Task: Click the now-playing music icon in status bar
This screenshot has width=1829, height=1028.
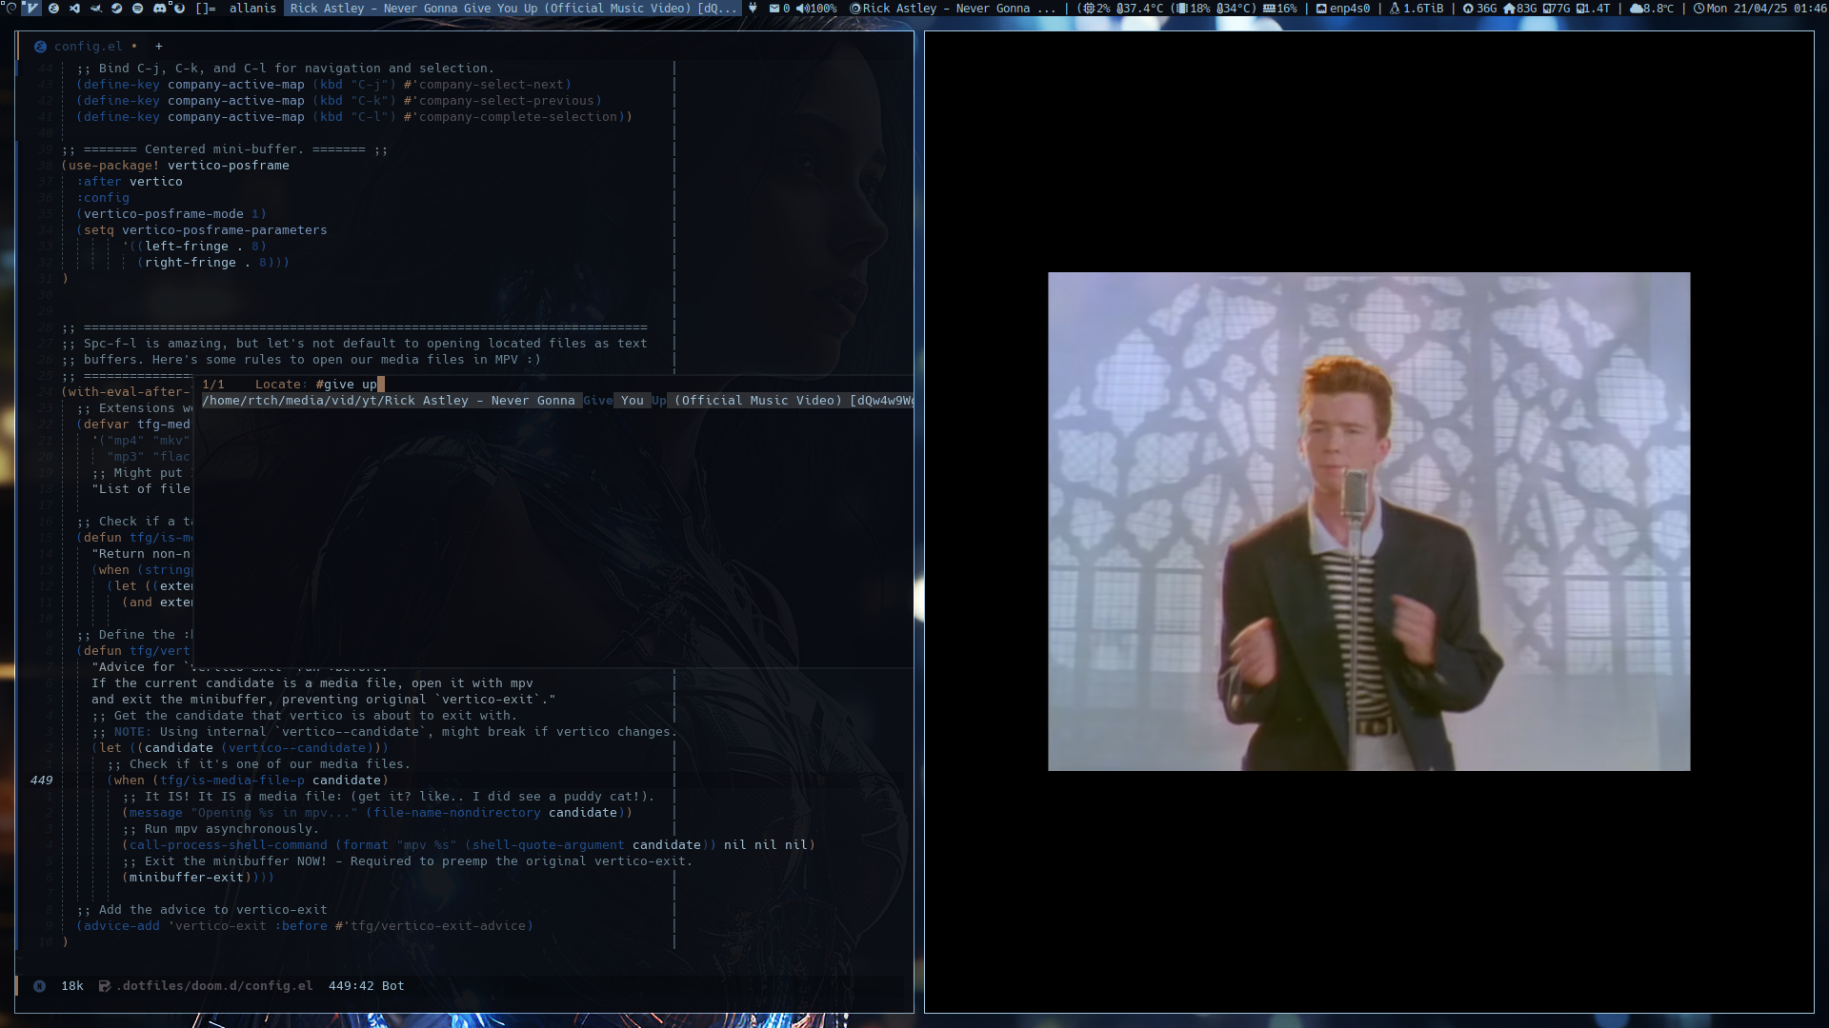Action: pos(855,9)
